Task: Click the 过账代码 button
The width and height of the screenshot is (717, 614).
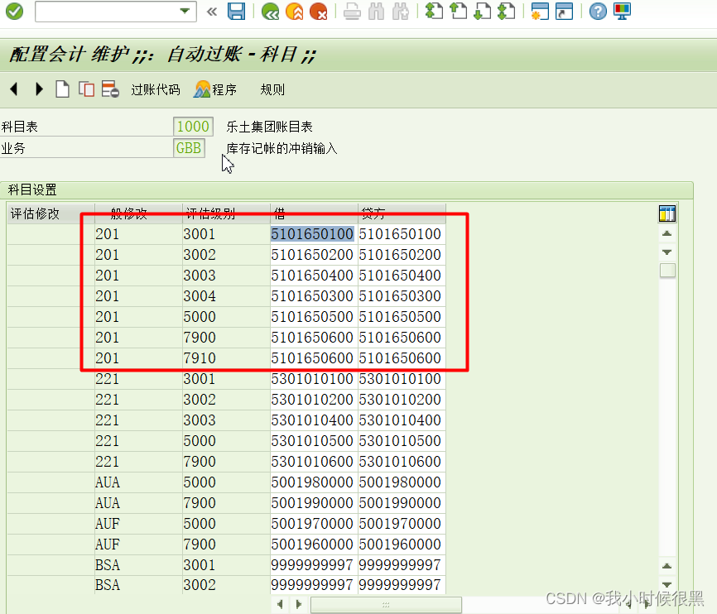Action: (x=156, y=89)
